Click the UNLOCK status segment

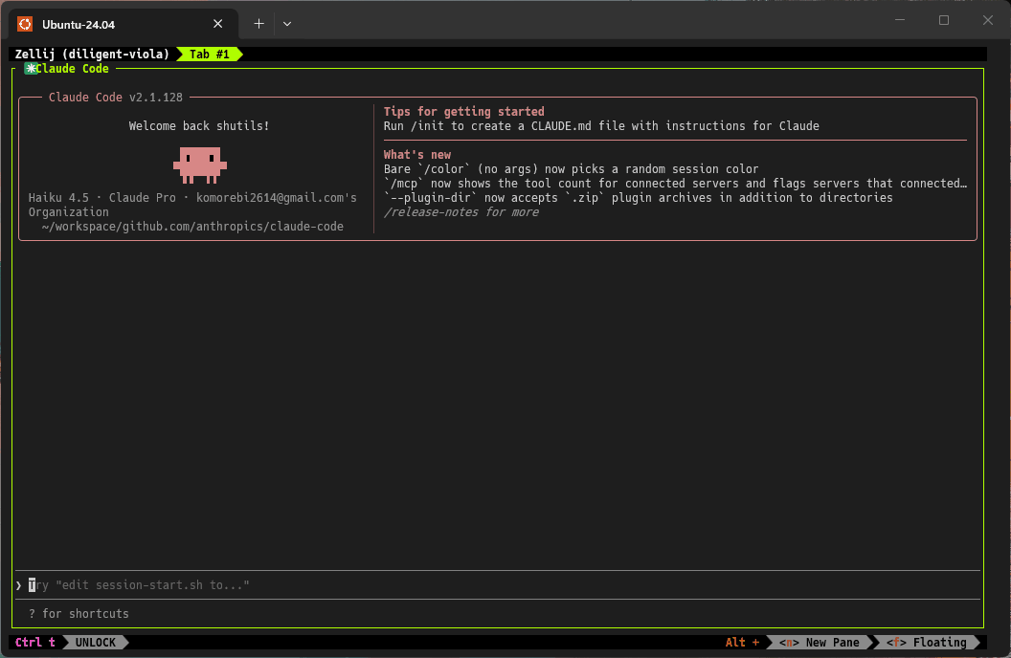pyautogui.click(x=96, y=643)
